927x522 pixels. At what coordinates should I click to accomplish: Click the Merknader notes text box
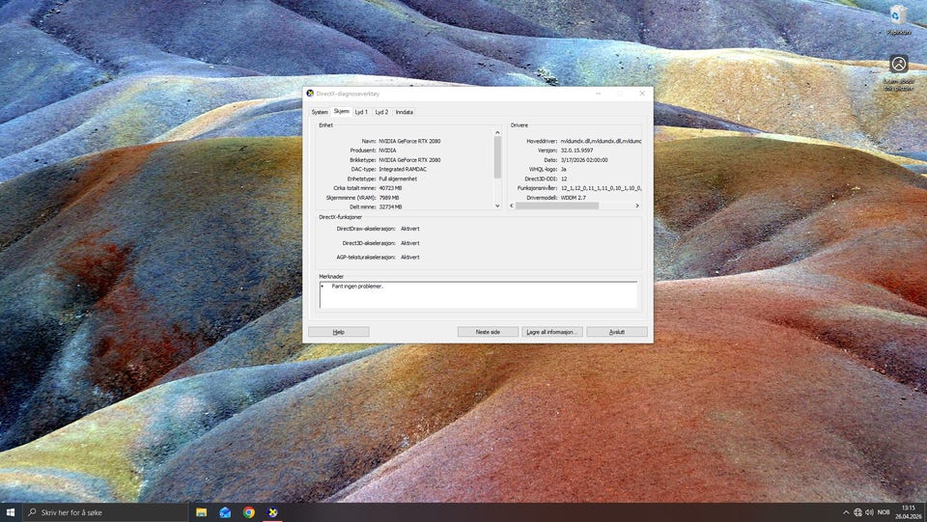point(478,294)
